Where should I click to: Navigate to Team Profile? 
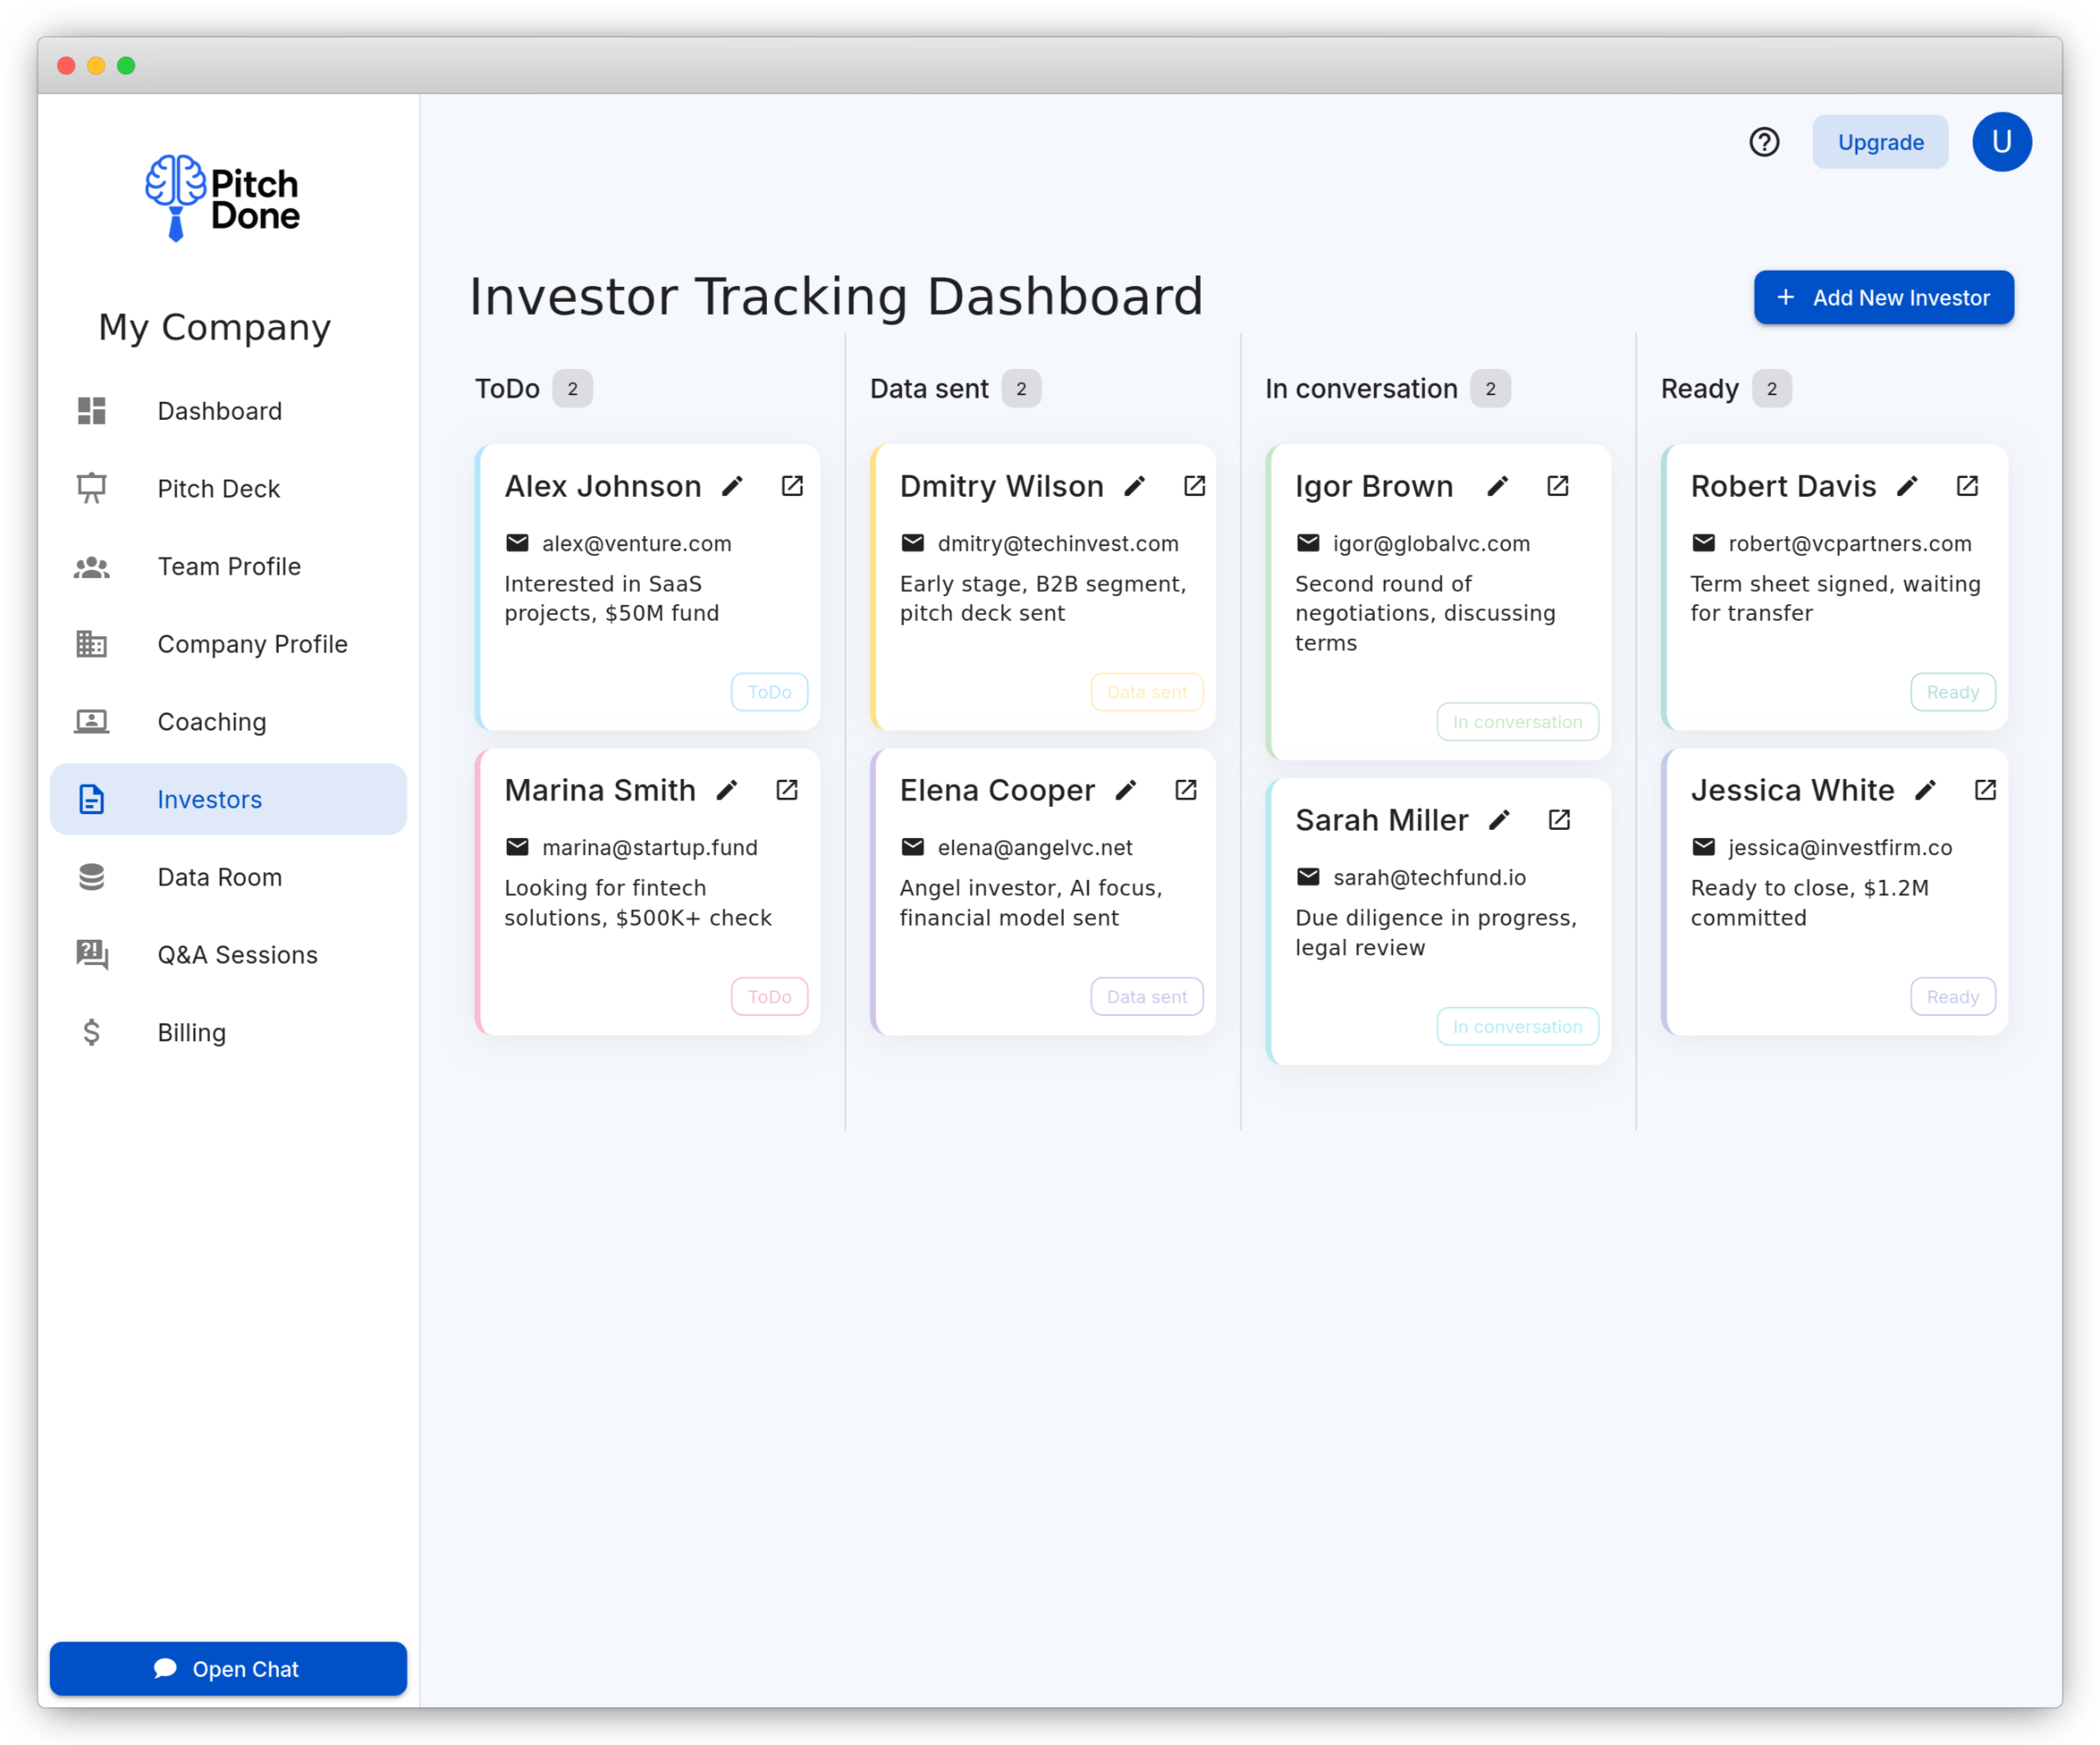pyautogui.click(x=228, y=567)
